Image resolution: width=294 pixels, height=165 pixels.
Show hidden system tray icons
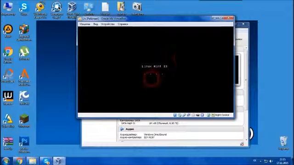coord(260,161)
